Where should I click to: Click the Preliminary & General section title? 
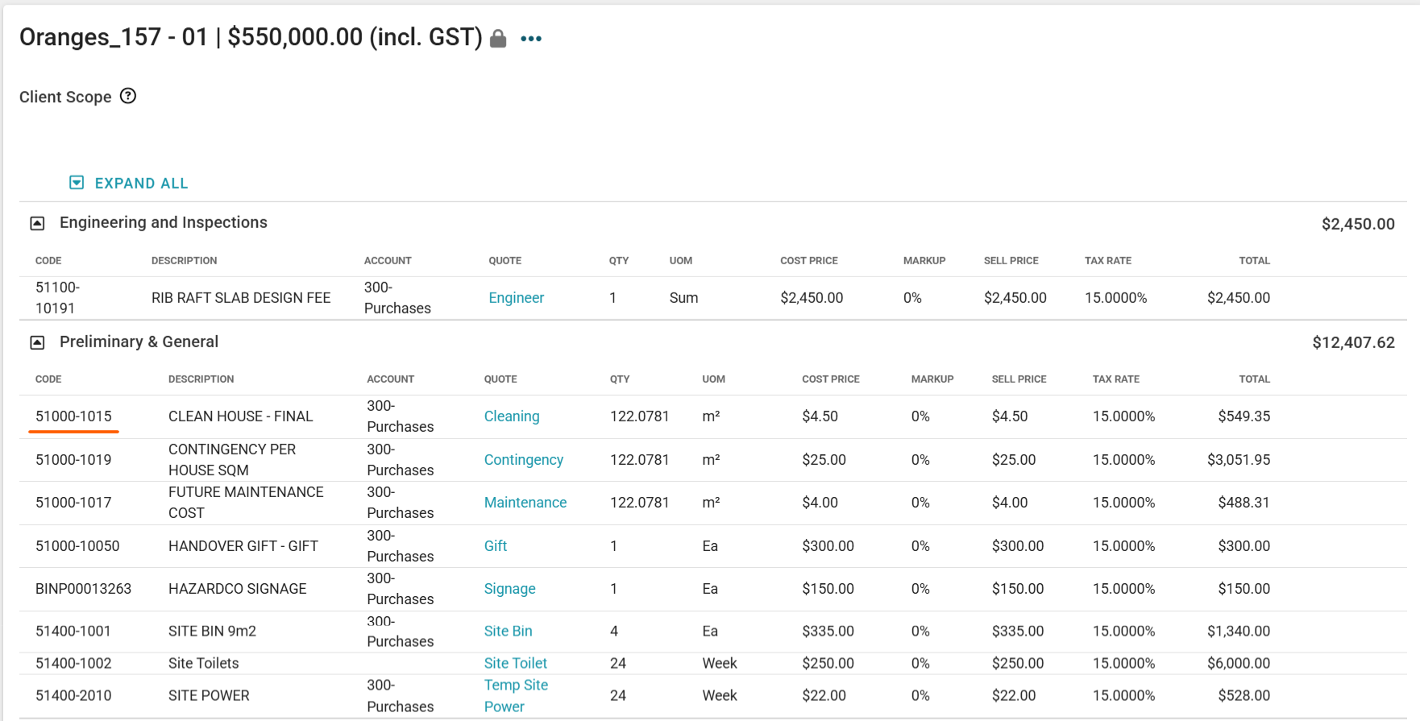coord(139,342)
